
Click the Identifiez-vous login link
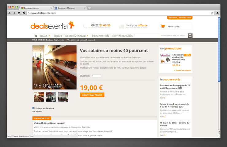click(185, 17)
